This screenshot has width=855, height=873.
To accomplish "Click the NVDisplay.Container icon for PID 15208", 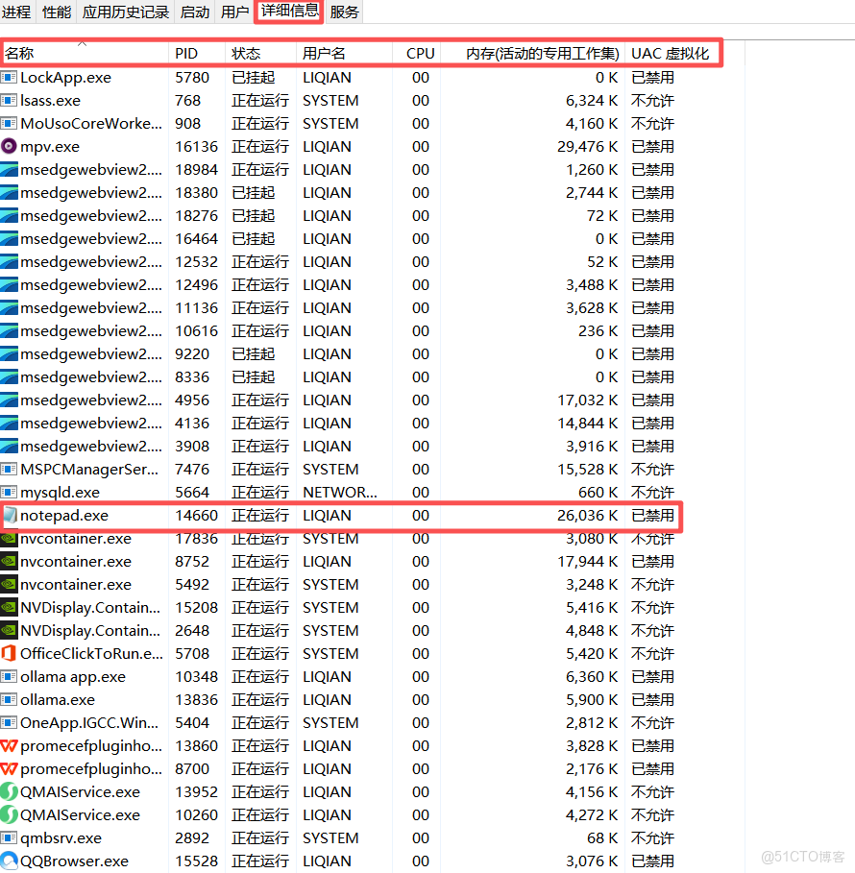I will (9, 607).
